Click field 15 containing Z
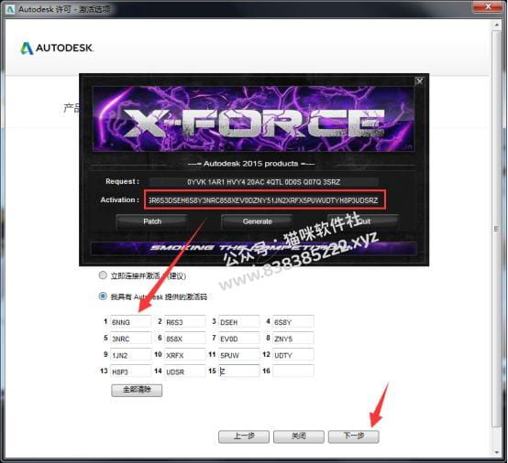 point(239,371)
